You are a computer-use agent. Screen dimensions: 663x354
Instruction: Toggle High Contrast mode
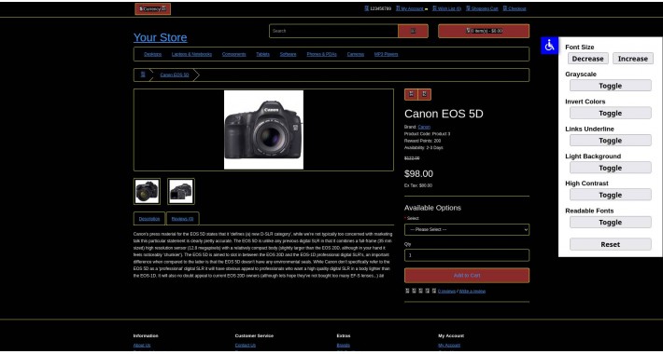pos(610,195)
